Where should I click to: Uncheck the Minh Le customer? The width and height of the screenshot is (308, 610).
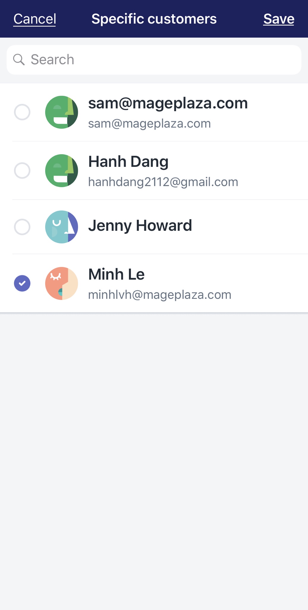[x=22, y=283]
